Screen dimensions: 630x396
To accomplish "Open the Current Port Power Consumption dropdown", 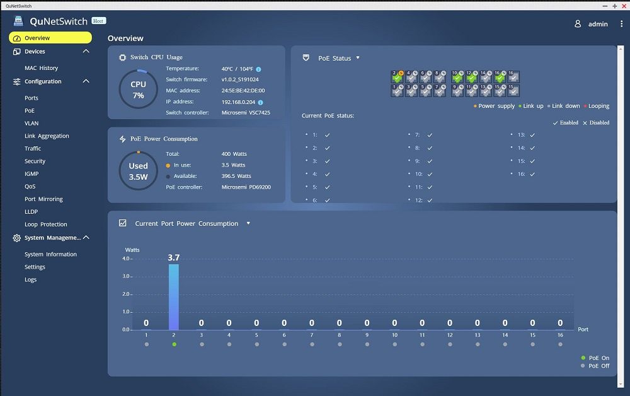I will tap(248, 223).
